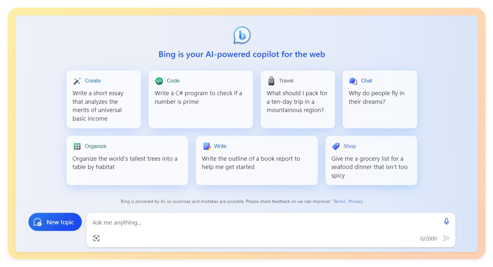493x267 pixels.
Task: Click the Organize grid icon
Action: point(77,146)
